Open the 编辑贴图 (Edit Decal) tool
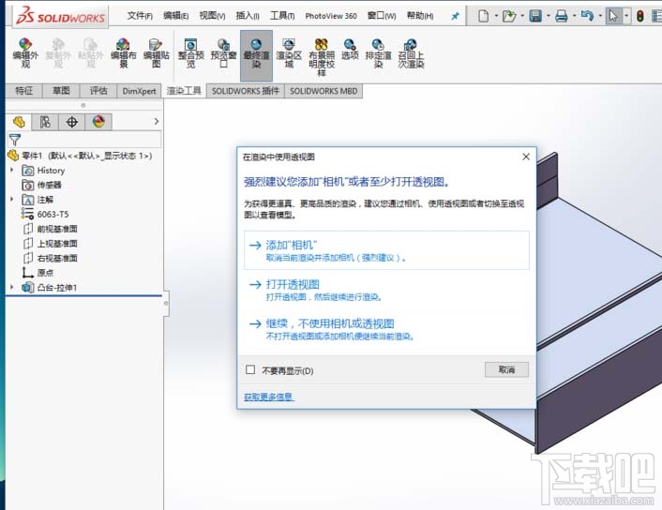This screenshot has width=662, height=510. click(x=157, y=53)
